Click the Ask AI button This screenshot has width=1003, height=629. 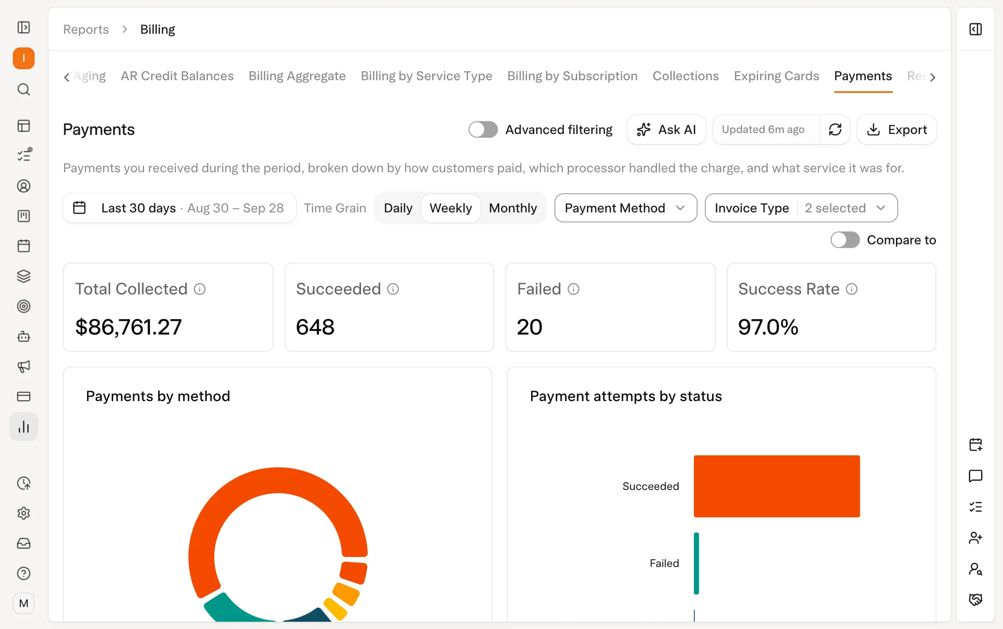click(666, 130)
